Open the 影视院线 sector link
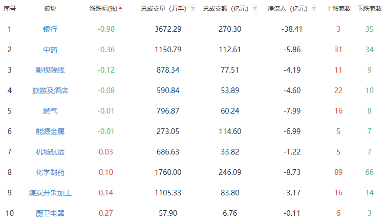386x223 pixels. (x=50, y=70)
